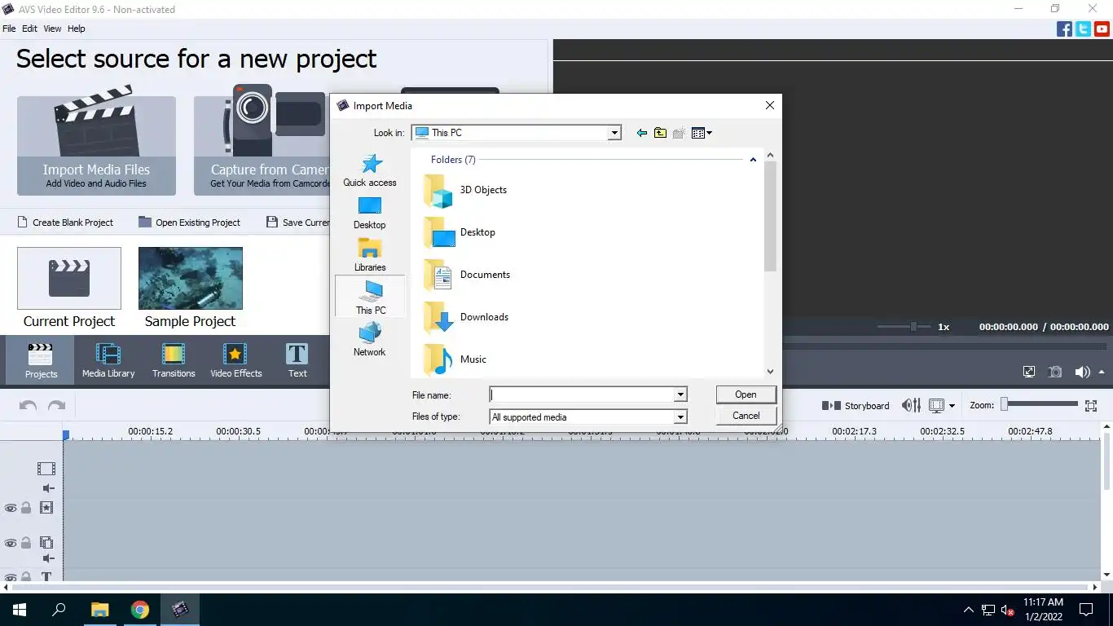Open Twitter page icon
Screen dimensions: 1113x626
pos(1083,29)
